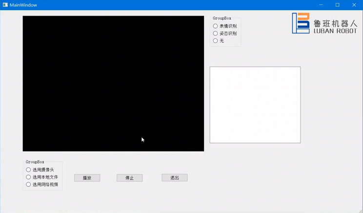This screenshot has height=213, width=363.
Task: Click the Luban Robot logo icon
Action: (x=301, y=23)
